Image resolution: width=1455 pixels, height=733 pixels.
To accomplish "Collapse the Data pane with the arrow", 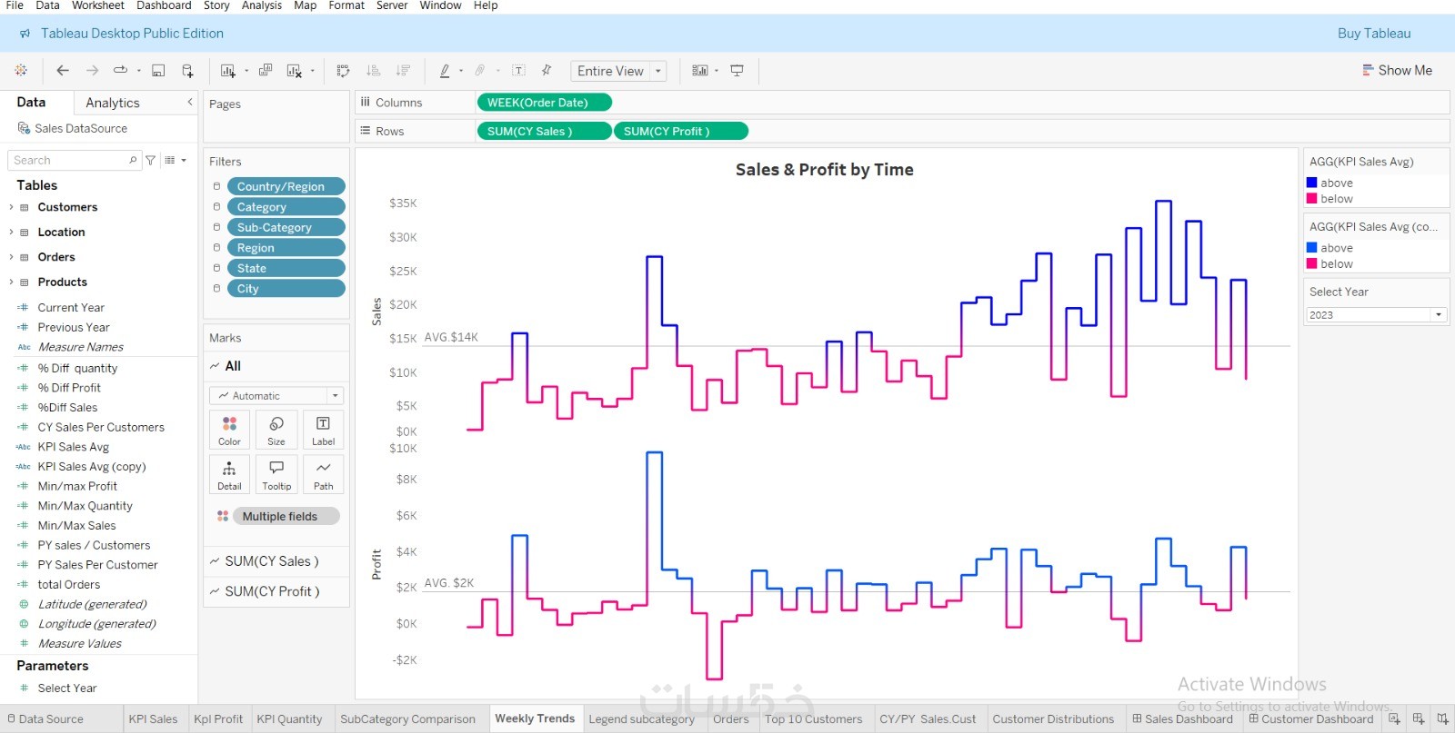I will click(x=189, y=103).
